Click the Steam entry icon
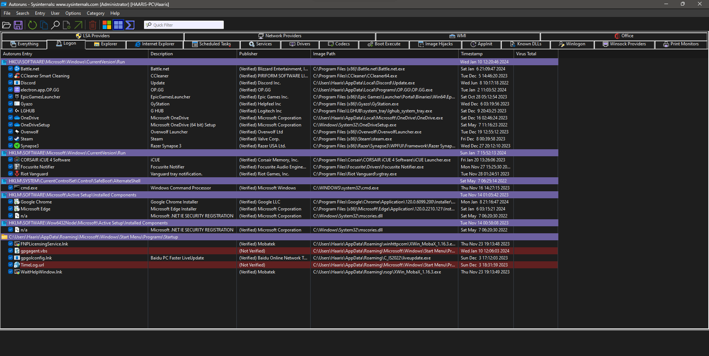 [17, 139]
